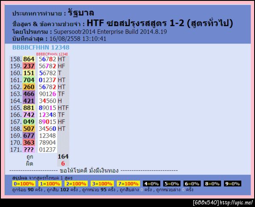
Task: Select prediction 89015 in row 167
Action: 47,122
